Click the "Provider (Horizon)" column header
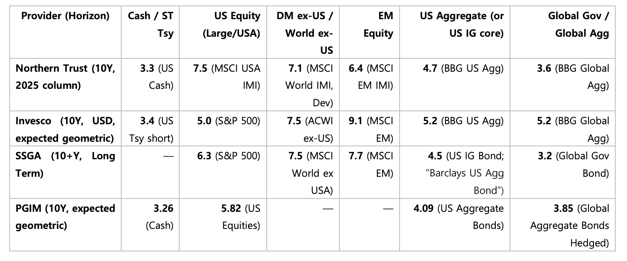The image size is (627, 261). pos(65,16)
